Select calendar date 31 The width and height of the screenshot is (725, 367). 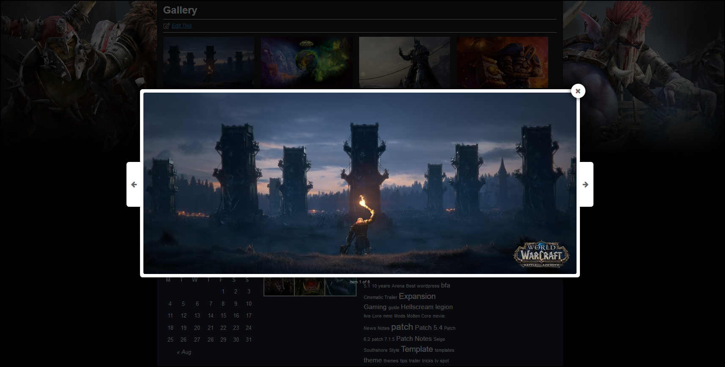(249, 340)
